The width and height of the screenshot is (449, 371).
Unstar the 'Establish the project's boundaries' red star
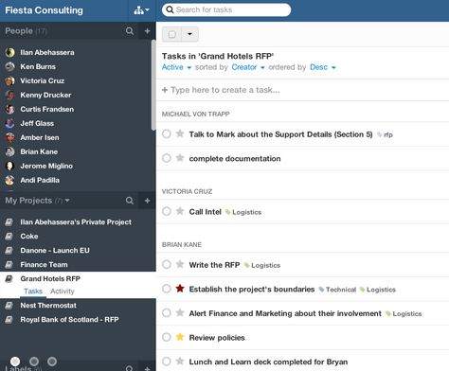coord(180,289)
